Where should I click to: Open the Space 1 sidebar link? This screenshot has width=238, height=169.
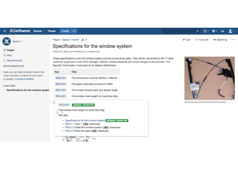tap(17, 41)
